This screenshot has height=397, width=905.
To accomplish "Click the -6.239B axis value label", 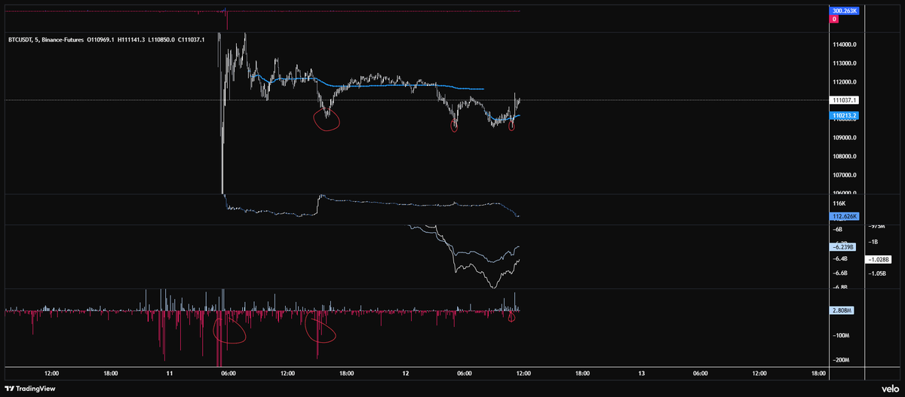I will click(x=842, y=246).
